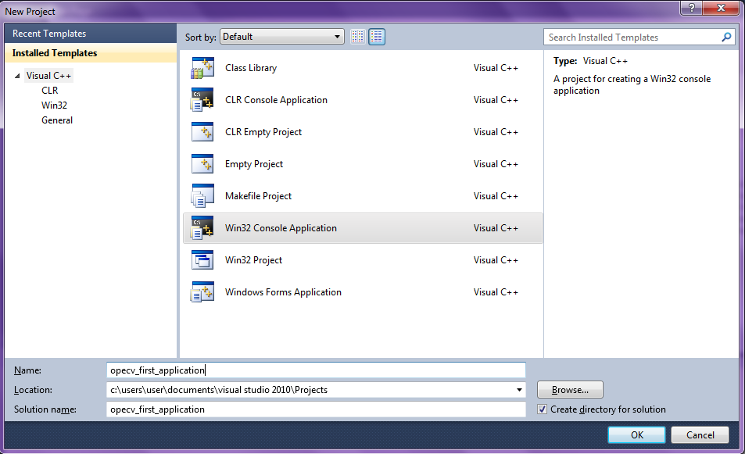Select the Makefile Project label
The width and height of the screenshot is (745, 454).
[258, 195]
